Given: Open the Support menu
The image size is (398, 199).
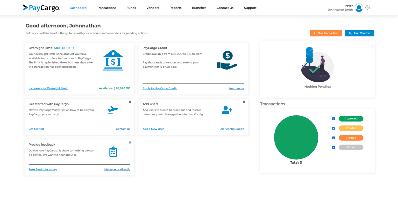Looking at the screenshot, I should [x=250, y=8].
